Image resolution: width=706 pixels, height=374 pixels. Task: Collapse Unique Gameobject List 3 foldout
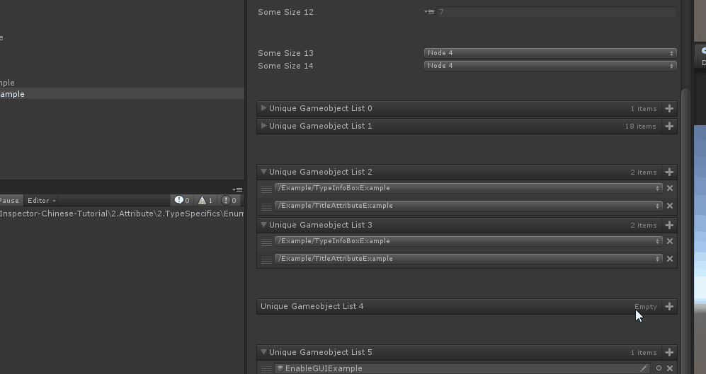(x=264, y=225)
